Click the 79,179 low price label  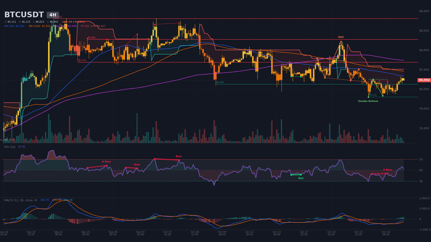[x=373, y=95]
